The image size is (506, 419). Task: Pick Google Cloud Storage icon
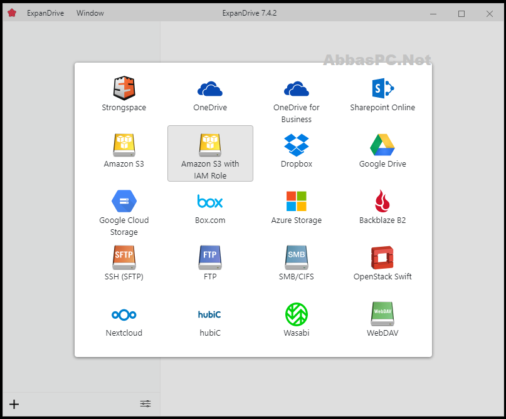tap(124, 201)
